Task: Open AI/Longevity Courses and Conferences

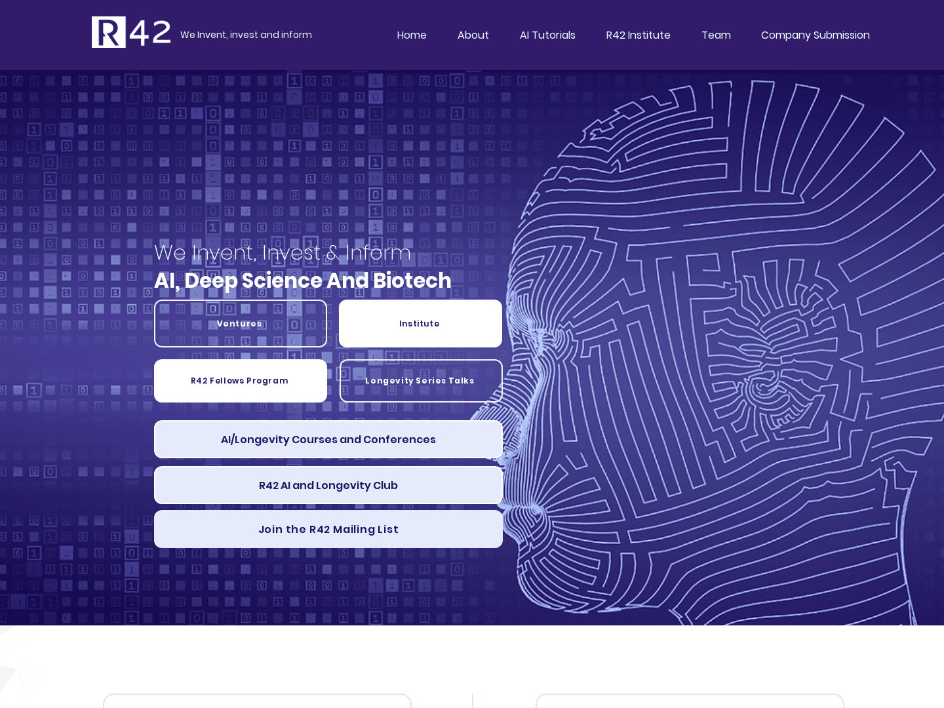Action: (x=328, y=439)
